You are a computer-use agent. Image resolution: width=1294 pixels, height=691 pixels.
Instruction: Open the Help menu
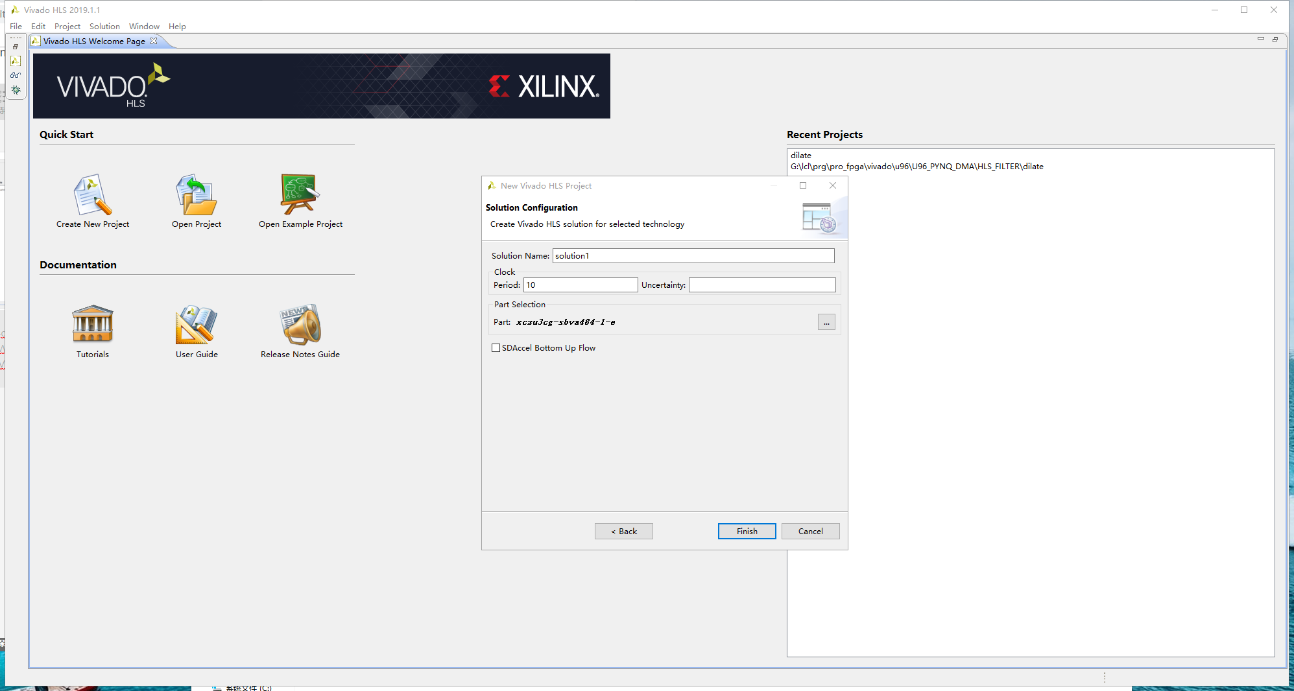tap(177, 27)
